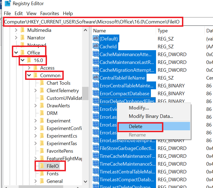The image size is (213, 188).
Task: Open the View menu
Action: (31, 13)
